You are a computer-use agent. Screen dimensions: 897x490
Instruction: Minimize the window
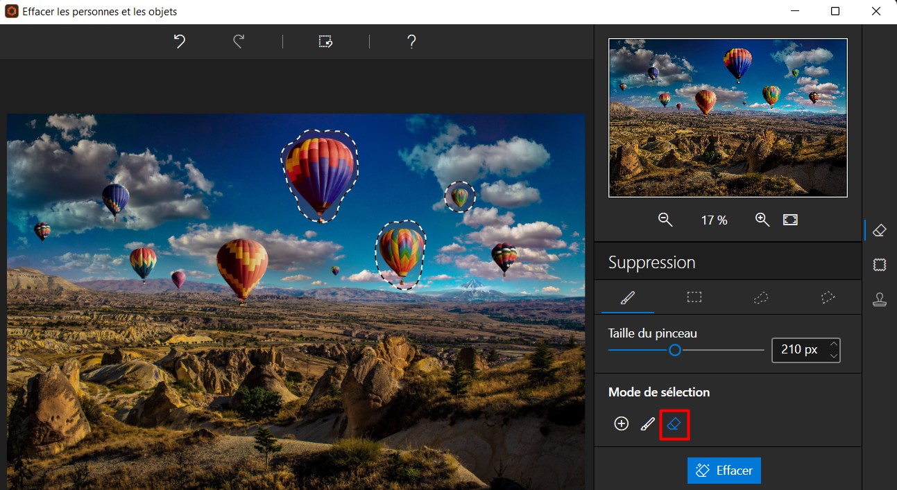point(796,12)
